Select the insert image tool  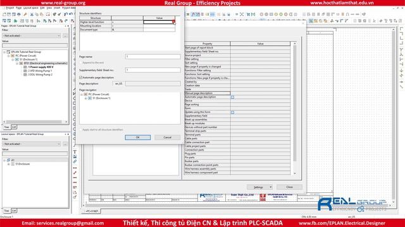coord(75,156)
